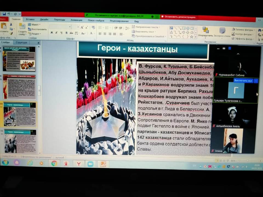Open Выровнять текст dropdown
This screenshot has width=263, height=197.
(144, 31)
